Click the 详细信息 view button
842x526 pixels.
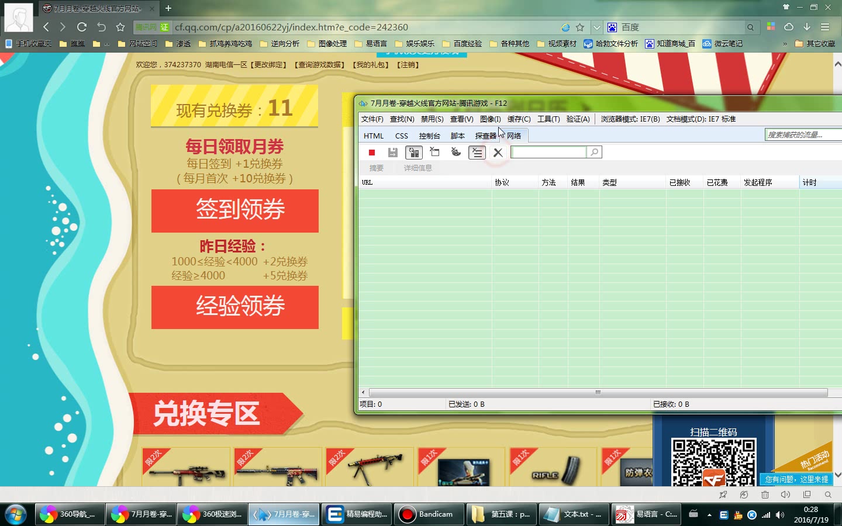(x=417, y=168)
